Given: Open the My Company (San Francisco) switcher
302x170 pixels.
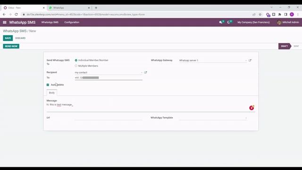Looking at the screenshot, I should coord(253,22).
